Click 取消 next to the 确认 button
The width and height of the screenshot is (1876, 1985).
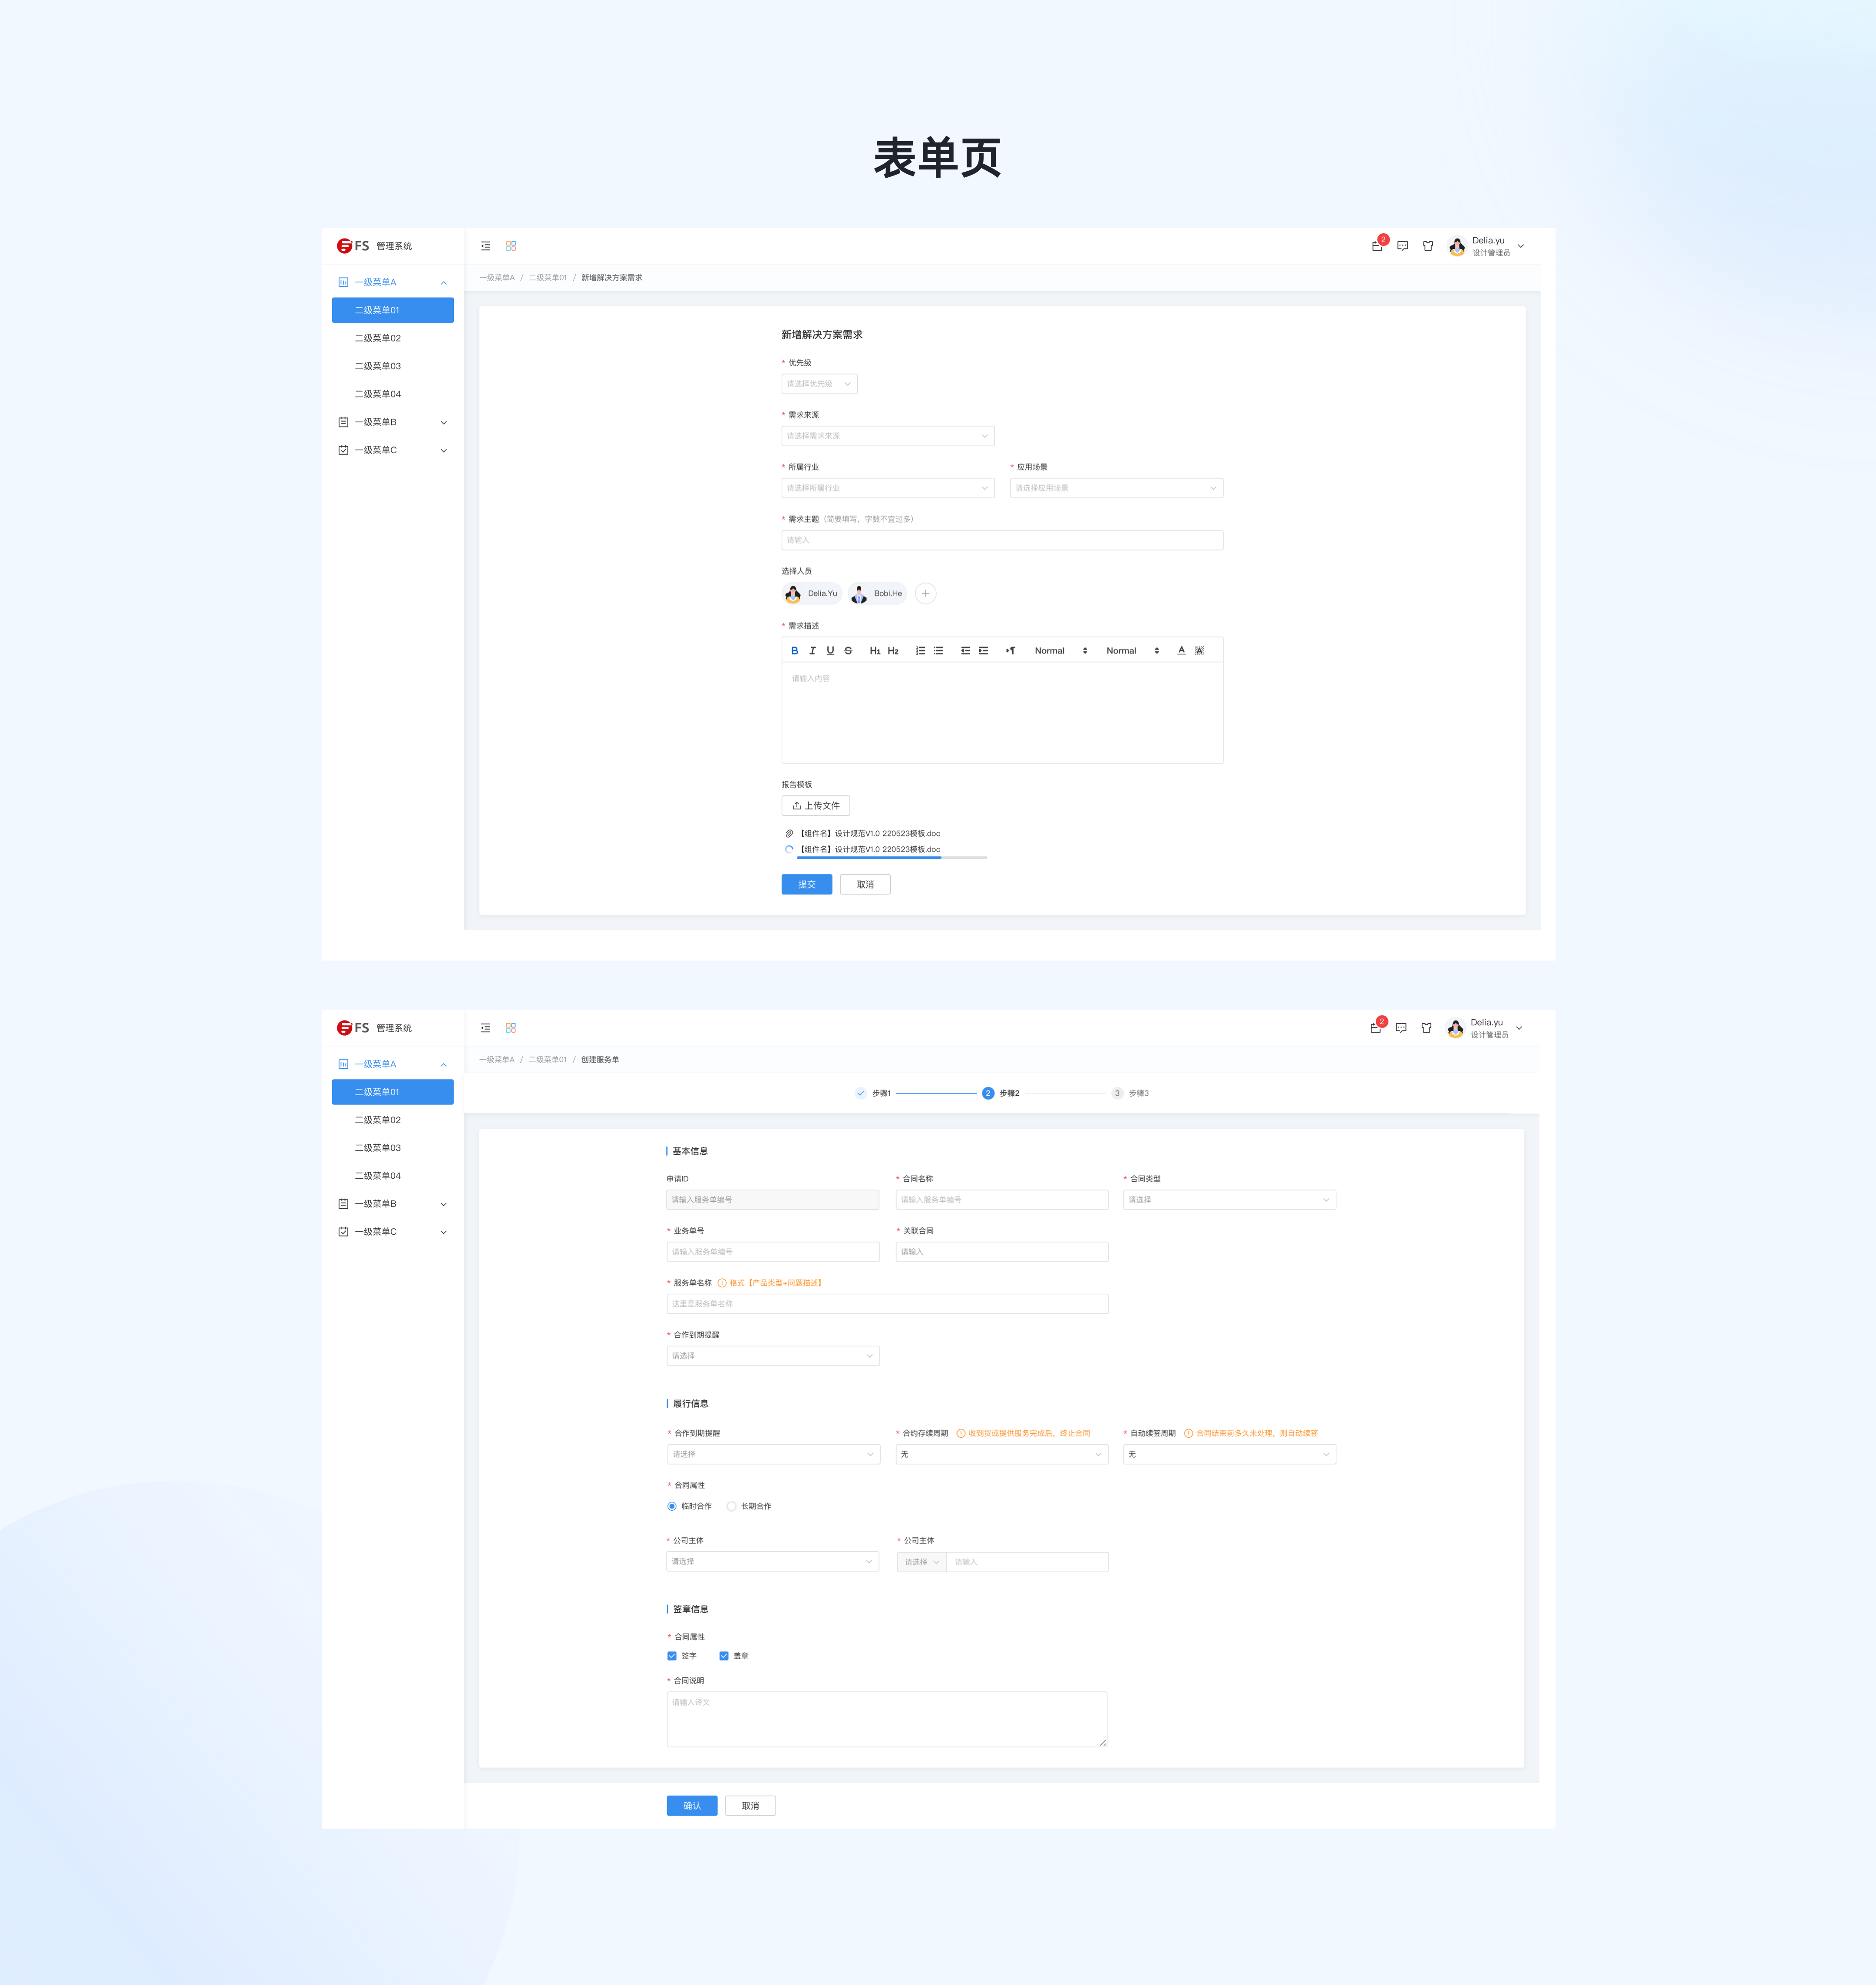pyautogui.click(x=750, y=1806)
